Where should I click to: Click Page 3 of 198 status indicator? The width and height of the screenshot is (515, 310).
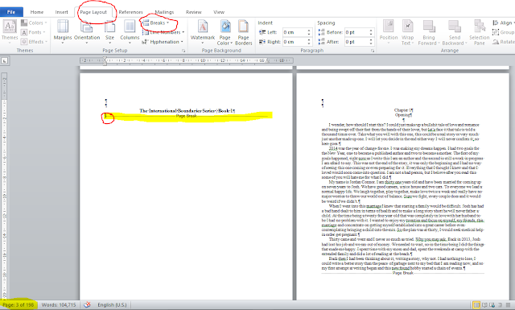[19, 304]
